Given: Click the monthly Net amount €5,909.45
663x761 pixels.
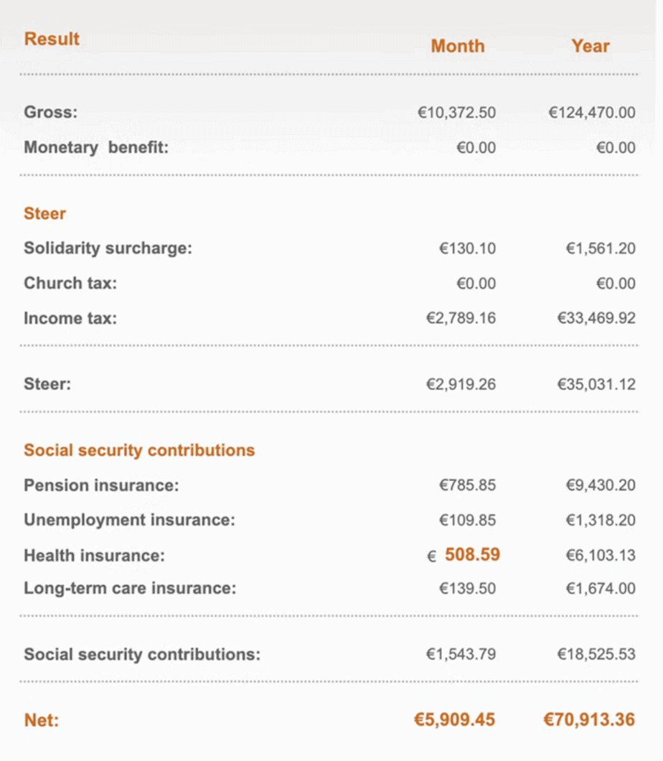Looking at the screenshot, I should click(x=454, y=719).
